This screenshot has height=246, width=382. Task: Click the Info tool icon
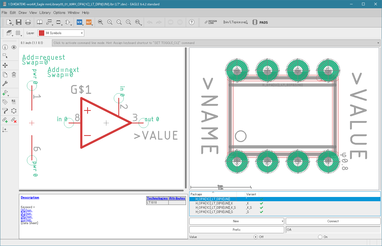(5, 47)
